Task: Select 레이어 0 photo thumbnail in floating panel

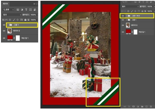Action: (10, 31)
